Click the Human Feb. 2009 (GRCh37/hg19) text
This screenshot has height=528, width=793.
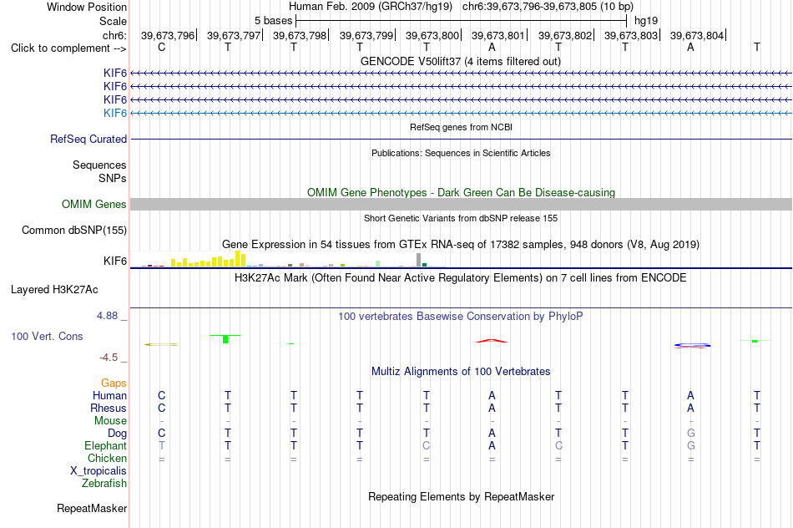(x=370, y=7)
